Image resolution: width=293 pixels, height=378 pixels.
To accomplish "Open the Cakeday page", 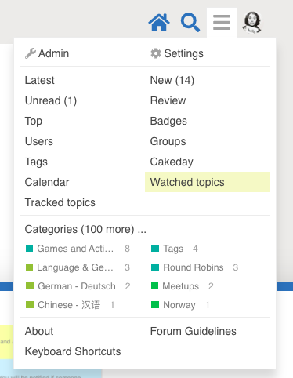I will (x=172, y=162).
